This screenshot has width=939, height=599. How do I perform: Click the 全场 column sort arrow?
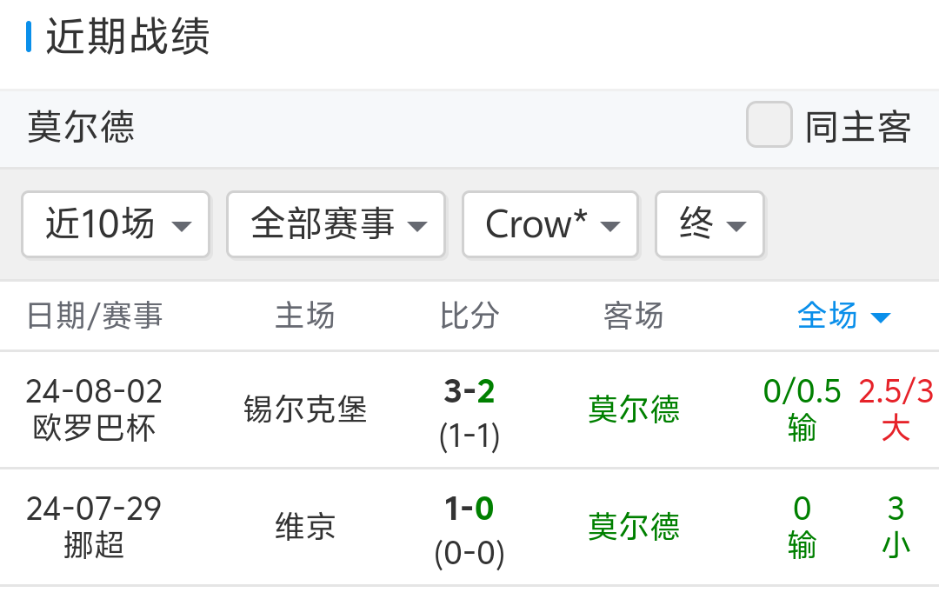coord(881,317)
